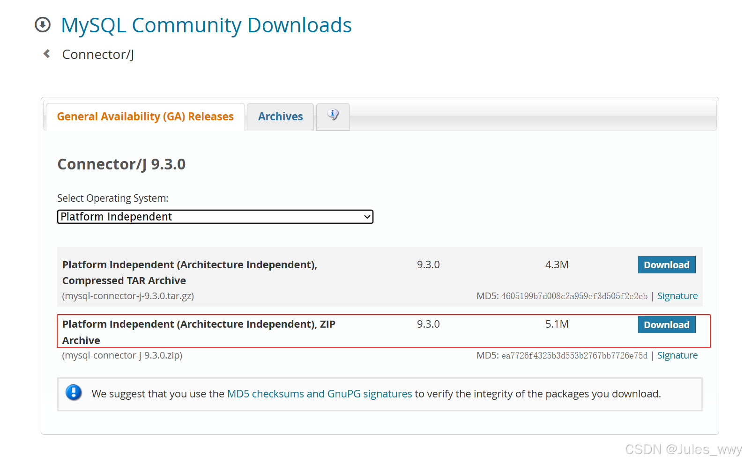Click the Select Operating System label
Image resolution: width=744 pixels, height=462 pixels.
(x=112, y=198)
